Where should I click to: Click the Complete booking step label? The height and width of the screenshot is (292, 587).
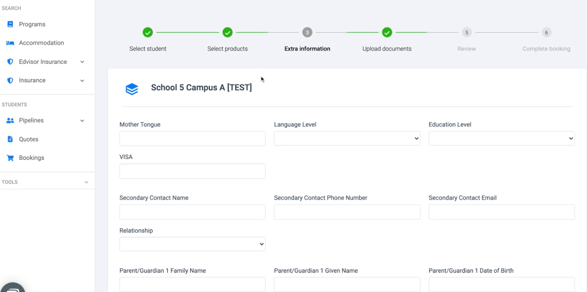[x=547, y=49]
